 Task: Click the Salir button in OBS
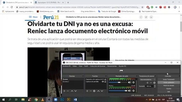coord(169,92)
